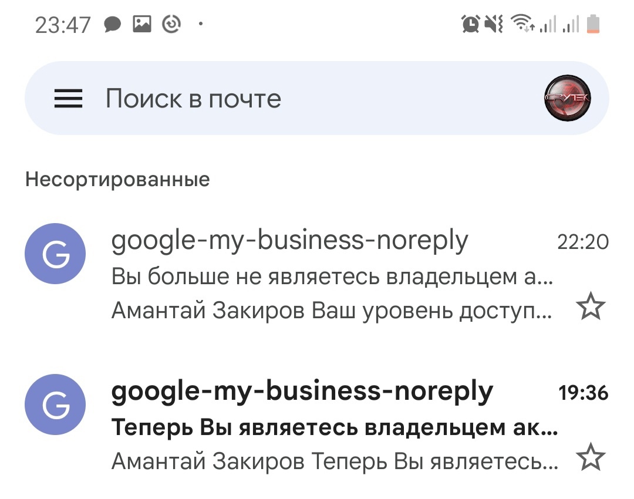Star the 22:20 google-my-business email
Viewport: 634px width, 499px height.
590,307
